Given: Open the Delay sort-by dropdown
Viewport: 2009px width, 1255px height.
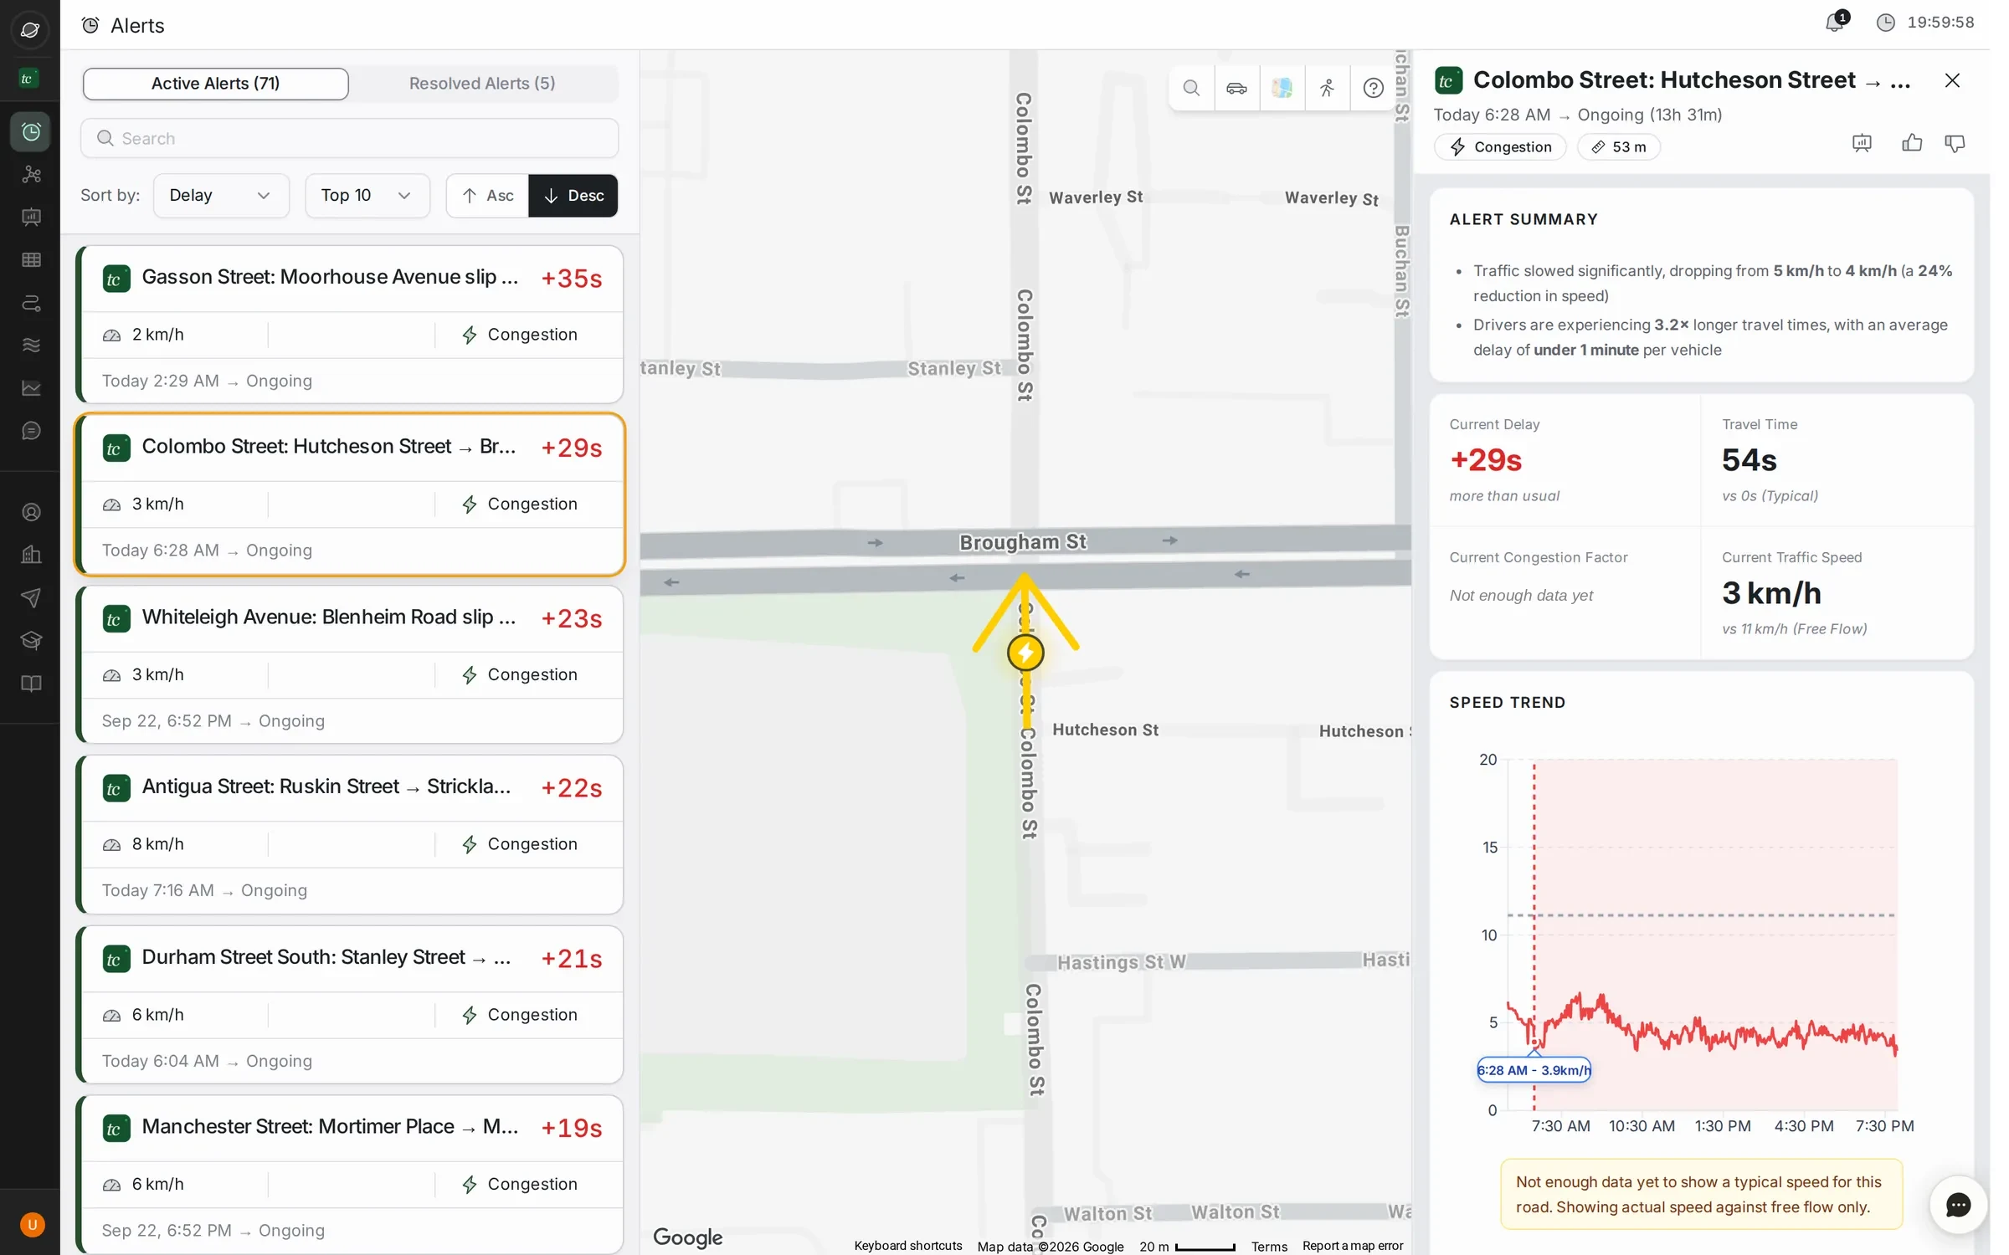Looking at the screenshot, I should pyautogui.click(x=221, y=196).
